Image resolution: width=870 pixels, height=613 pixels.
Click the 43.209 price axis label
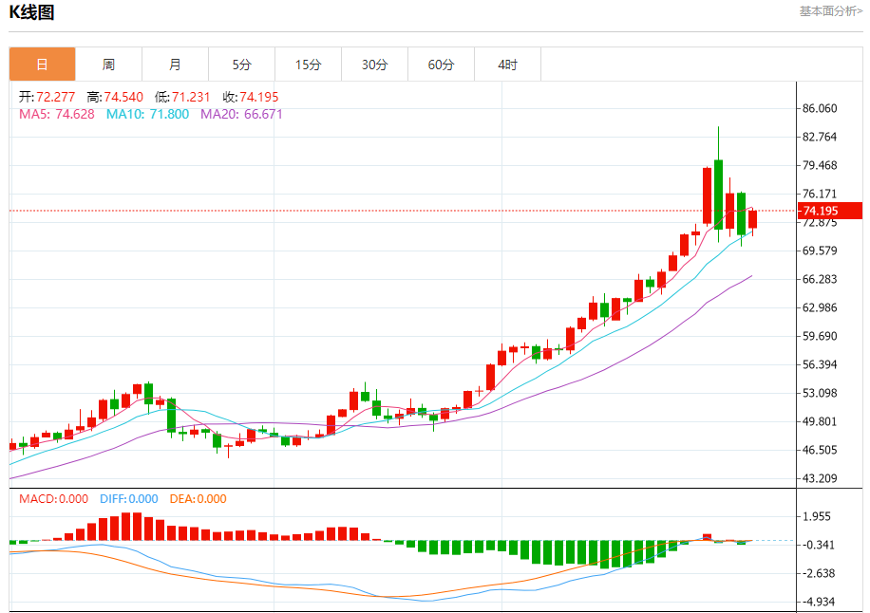click(820, 478)
